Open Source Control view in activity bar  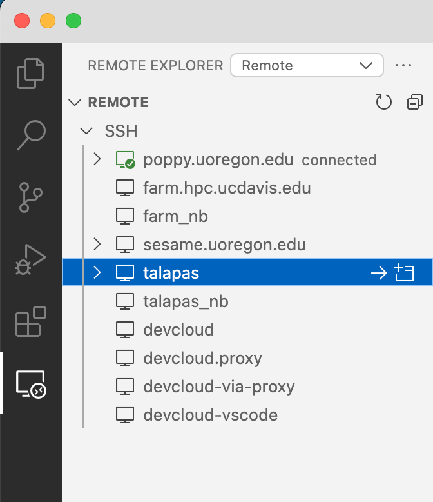pyautogui.click(x=30, y=197)
